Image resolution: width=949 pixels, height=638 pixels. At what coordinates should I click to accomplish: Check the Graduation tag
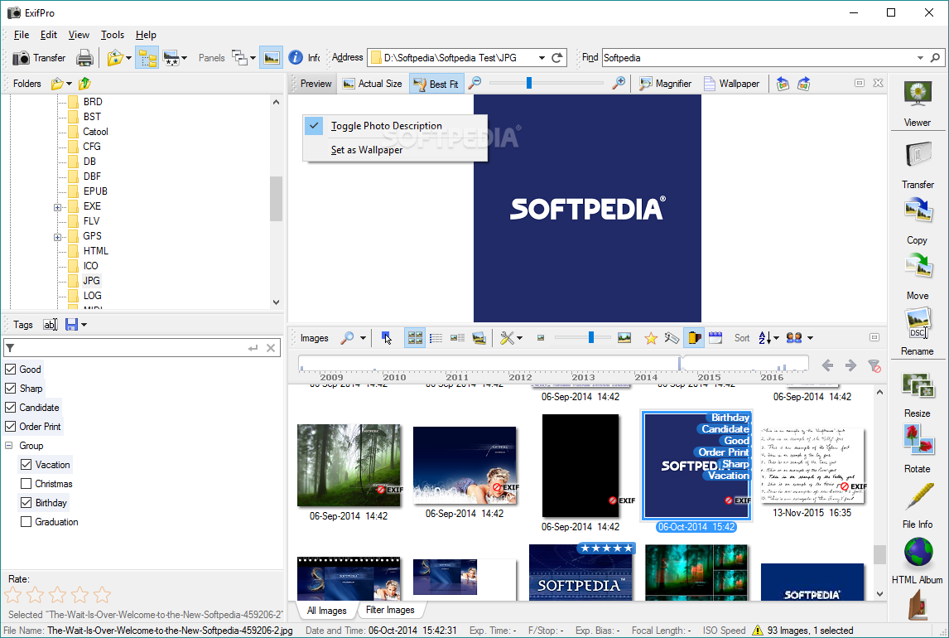point(26,522)
